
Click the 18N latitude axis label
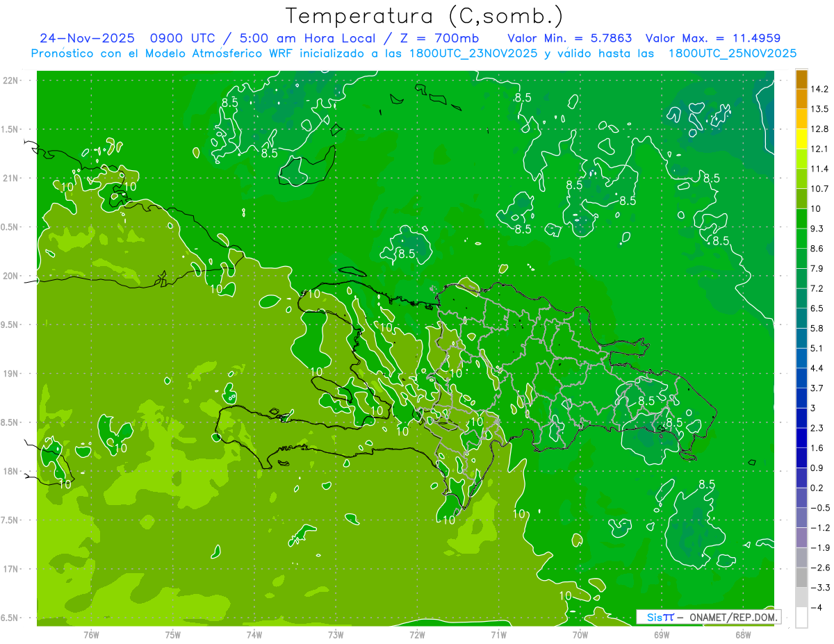click(x=10, y=472)
